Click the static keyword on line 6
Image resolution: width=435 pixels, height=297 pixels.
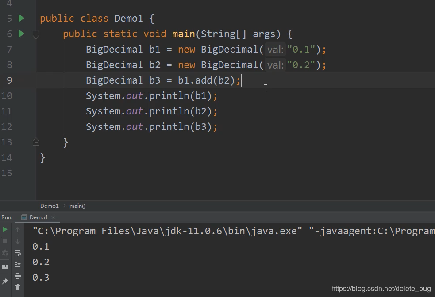tap(120, 34)
